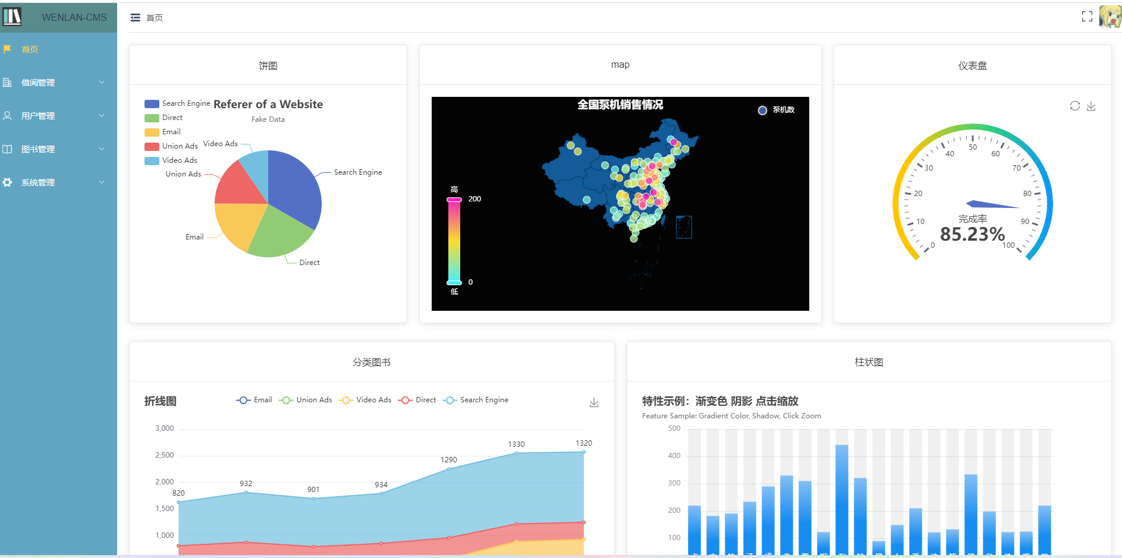
Task: Click the gauge 85.23% value text
Action: coord(972,234)
